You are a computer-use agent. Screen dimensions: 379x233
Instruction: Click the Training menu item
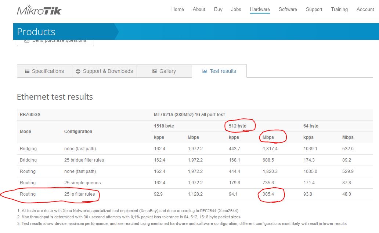339,9
